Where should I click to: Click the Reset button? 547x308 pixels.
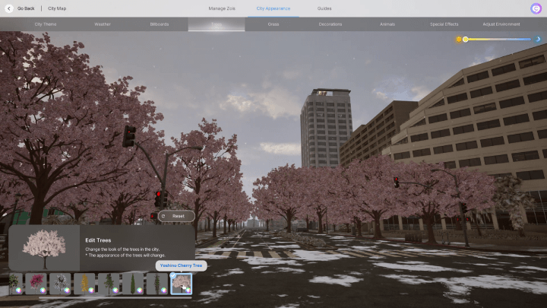[x=176, y=216]
